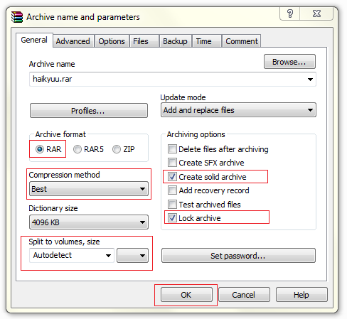Choose ZIP as archive format

pyautogui.click(x=117, y=149)
